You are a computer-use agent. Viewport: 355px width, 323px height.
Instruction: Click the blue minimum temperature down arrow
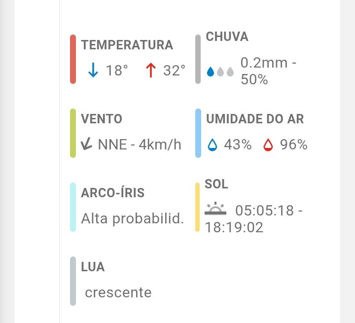(93, 71)
